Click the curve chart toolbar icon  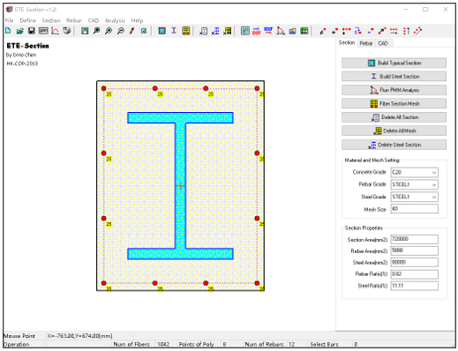coord(55,31)
